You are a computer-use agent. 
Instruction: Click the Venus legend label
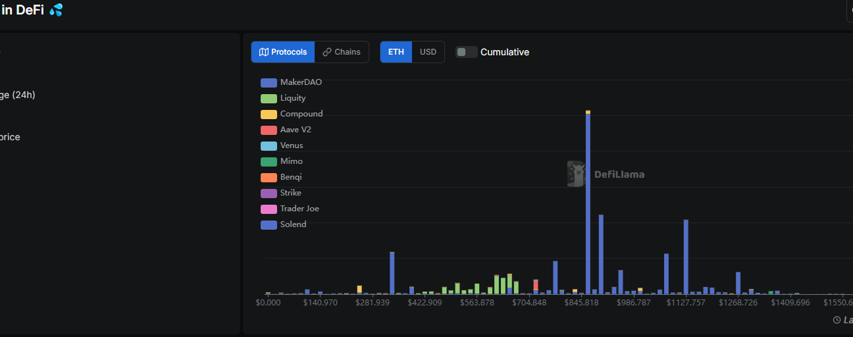(292, 145)
